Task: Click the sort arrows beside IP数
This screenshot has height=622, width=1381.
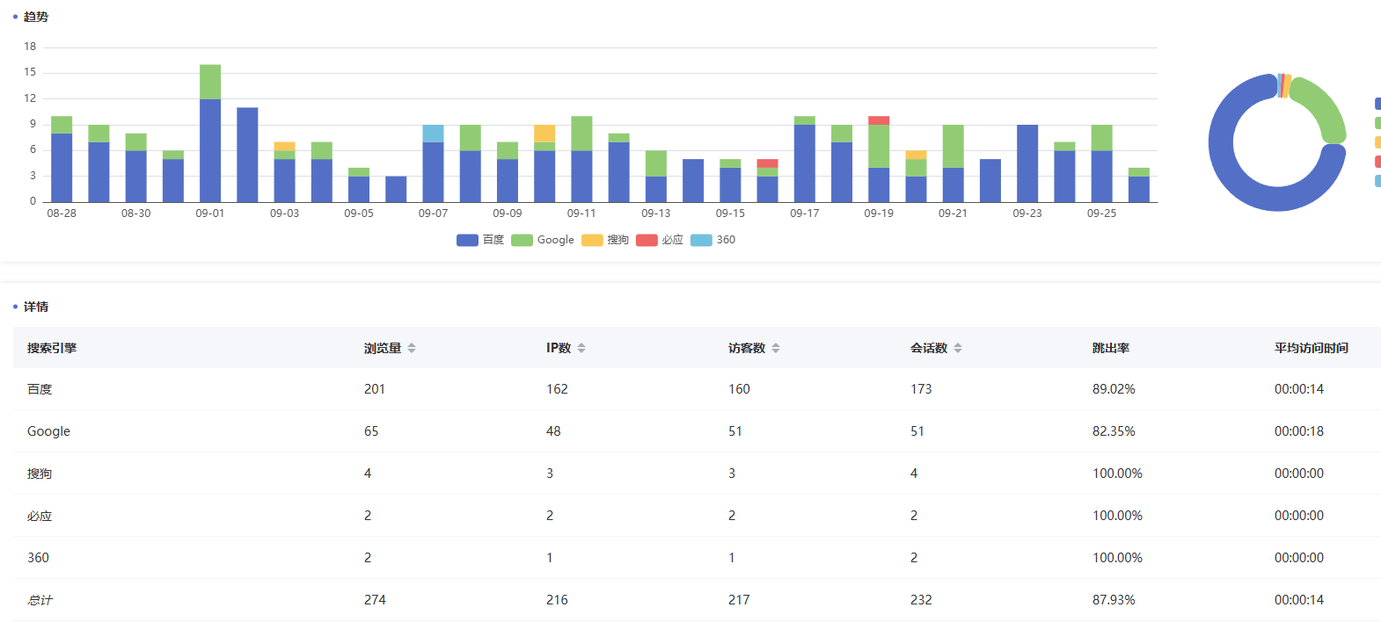Action: (581, 349)
